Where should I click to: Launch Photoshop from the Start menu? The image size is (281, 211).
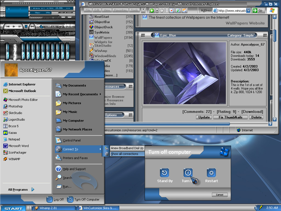13,106
